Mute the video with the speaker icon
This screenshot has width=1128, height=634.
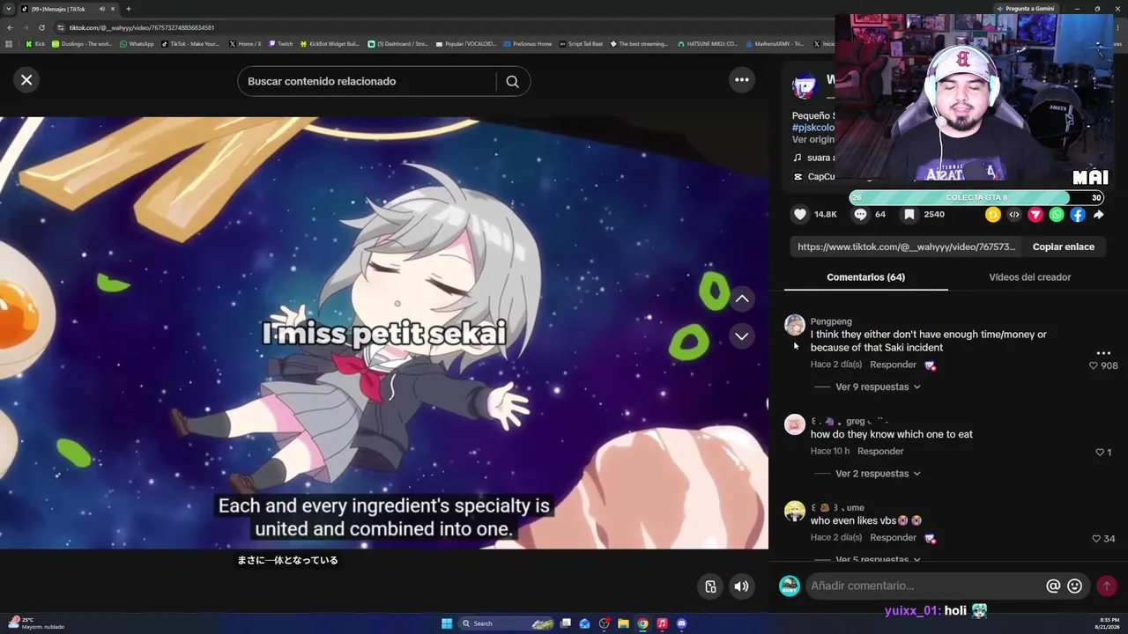point(742,586)
